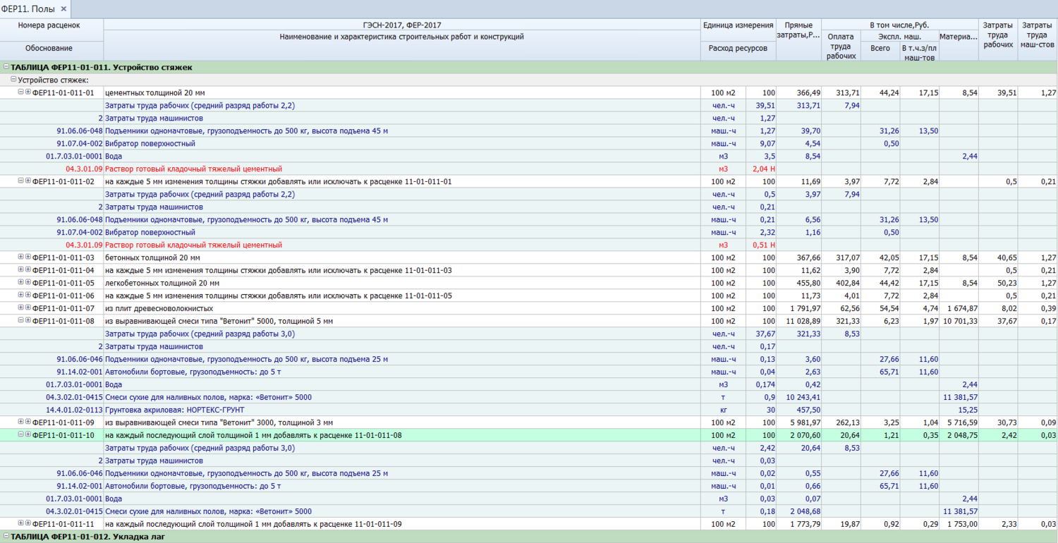Screen dimensions: 1058x543
Task: Switch to the ФЕР11. Полы tab
Action: click(x=28, y=8)
